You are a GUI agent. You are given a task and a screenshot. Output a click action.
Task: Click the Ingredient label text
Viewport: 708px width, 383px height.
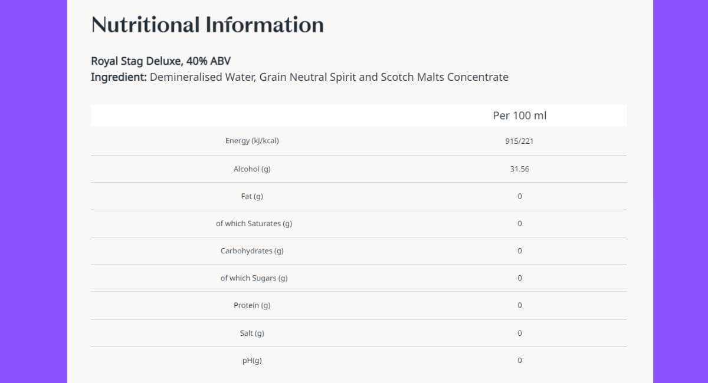119,77
